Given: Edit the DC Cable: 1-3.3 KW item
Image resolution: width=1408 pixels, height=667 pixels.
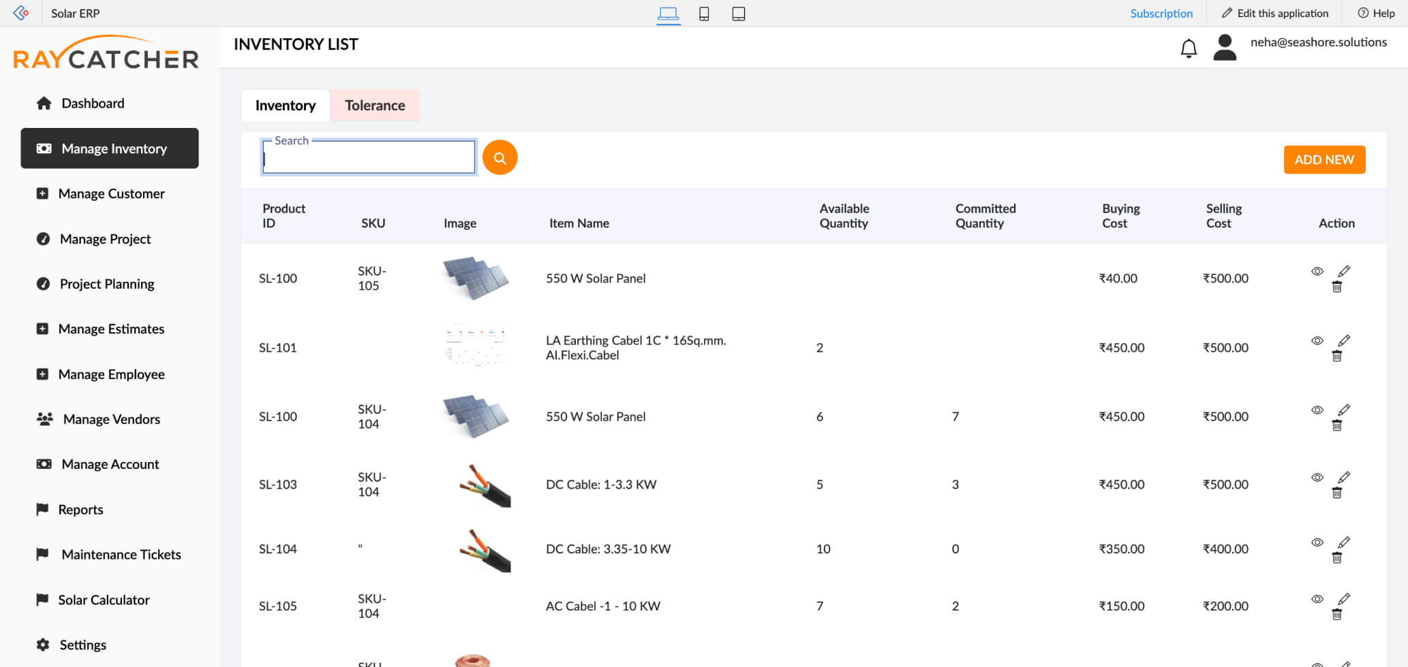Looking at the screenshot, I should [x=1343, y=477].
